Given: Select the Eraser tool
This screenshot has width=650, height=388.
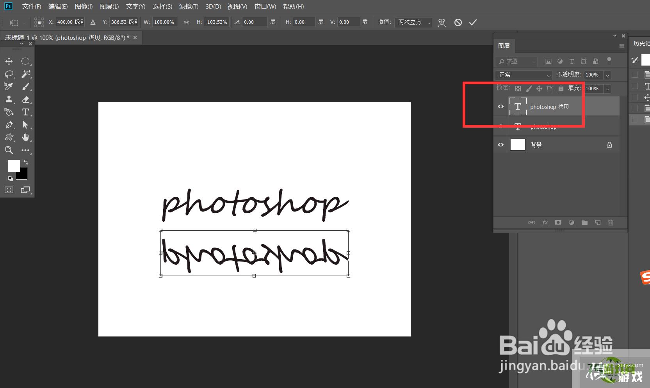Looking at the screenshot, I should click(x=25, y=99).
